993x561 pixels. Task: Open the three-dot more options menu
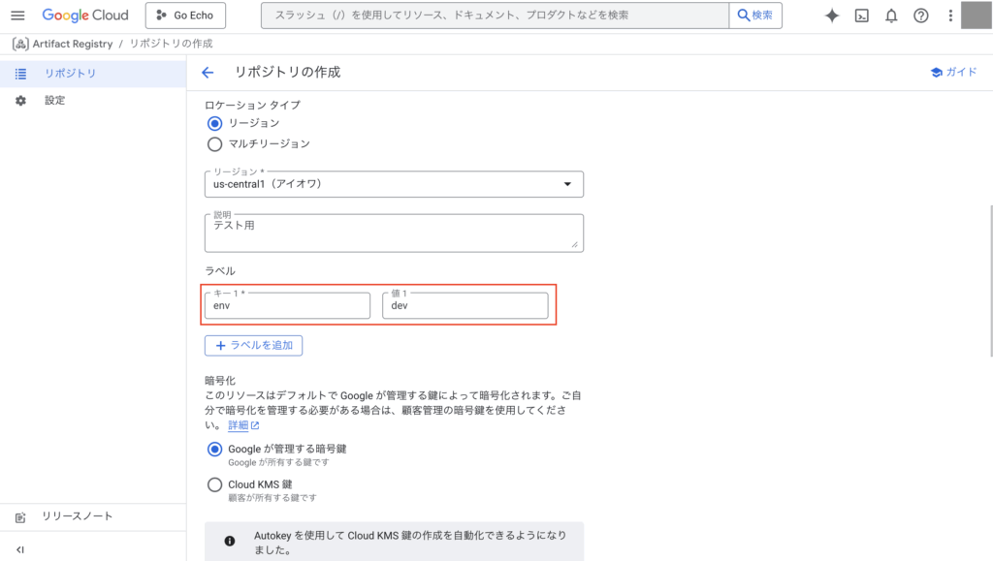coord(949,16)
